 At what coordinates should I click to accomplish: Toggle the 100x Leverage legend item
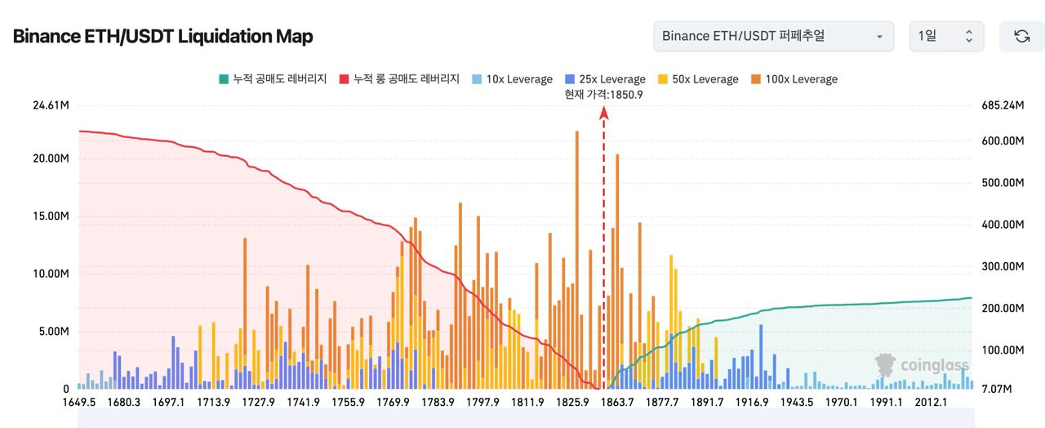pyautogui.click(x=794, y=79)
